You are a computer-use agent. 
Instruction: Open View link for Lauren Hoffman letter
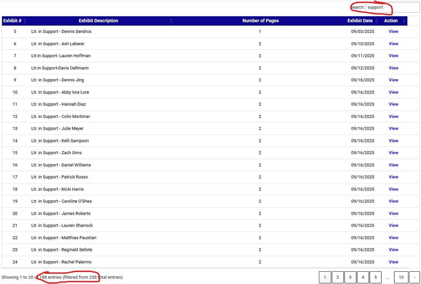[393, 56]
